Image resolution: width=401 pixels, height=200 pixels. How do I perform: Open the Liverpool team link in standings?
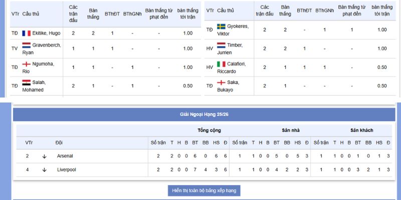pyautogui.click(x=66, y=169)
